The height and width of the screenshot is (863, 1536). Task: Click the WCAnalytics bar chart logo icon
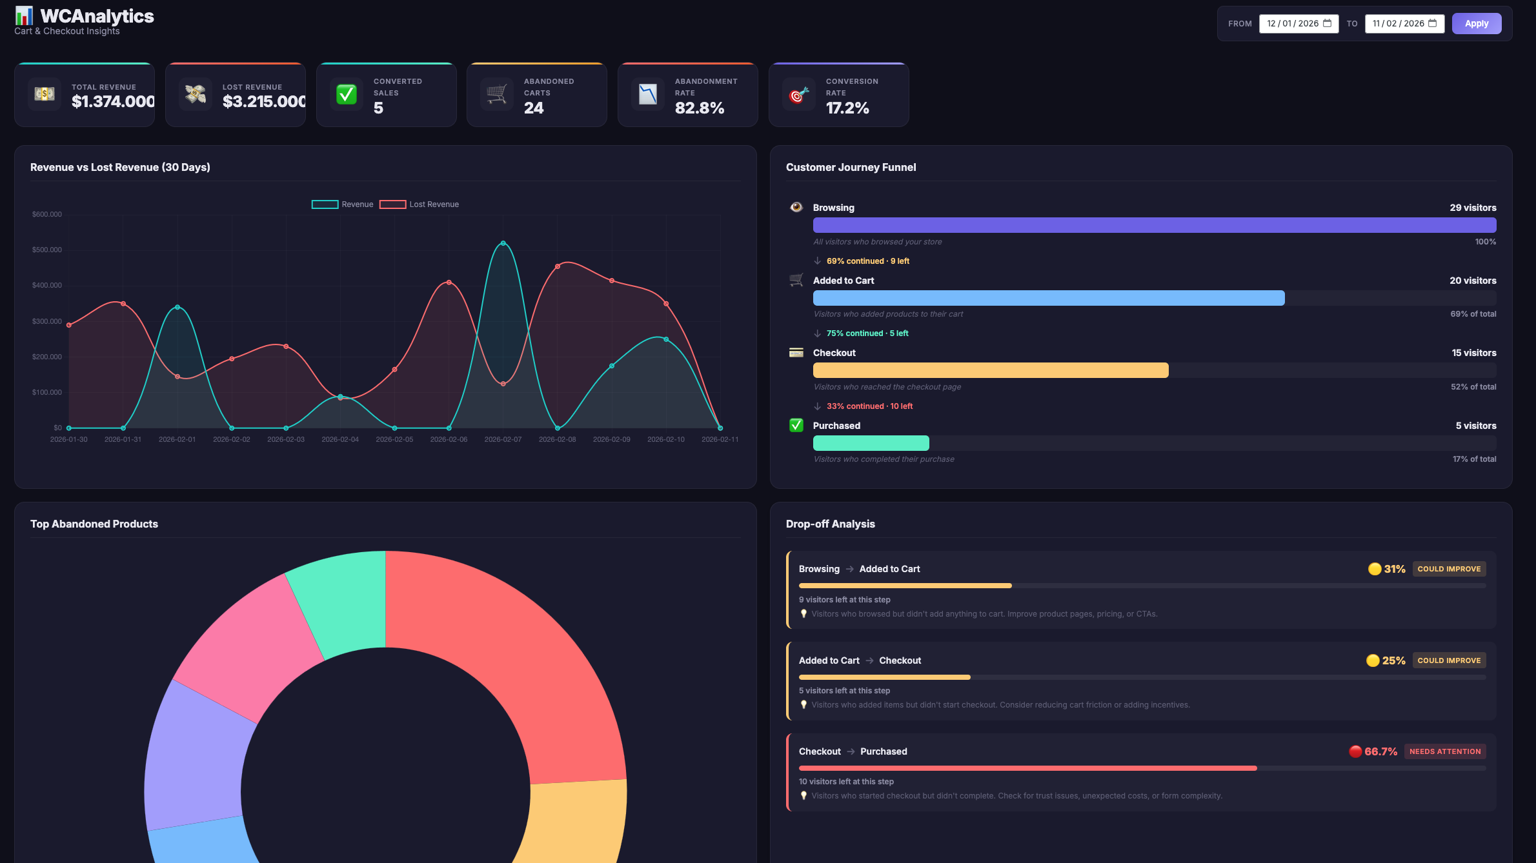click(x=24, y=15)
